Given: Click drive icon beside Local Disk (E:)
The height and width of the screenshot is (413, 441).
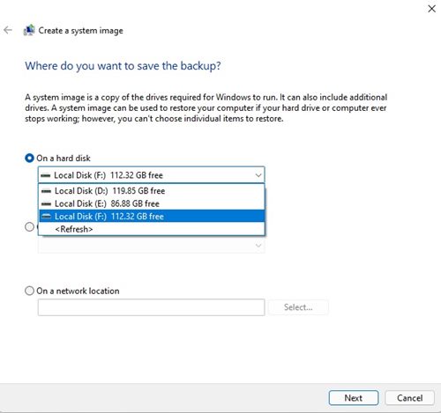Looking at the screenshot, I should (x=46, y=203).
